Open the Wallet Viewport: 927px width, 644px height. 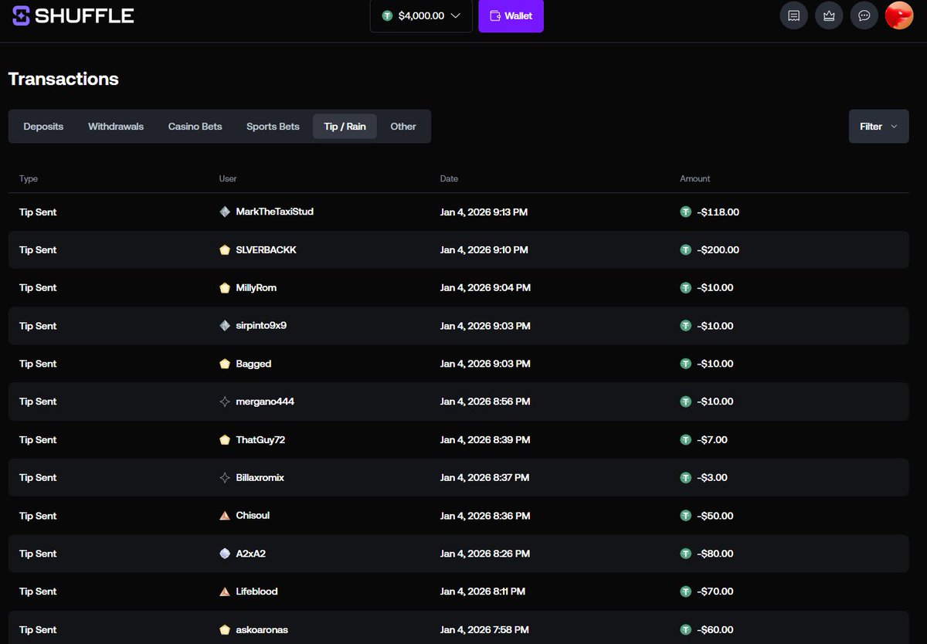point(511,15)
